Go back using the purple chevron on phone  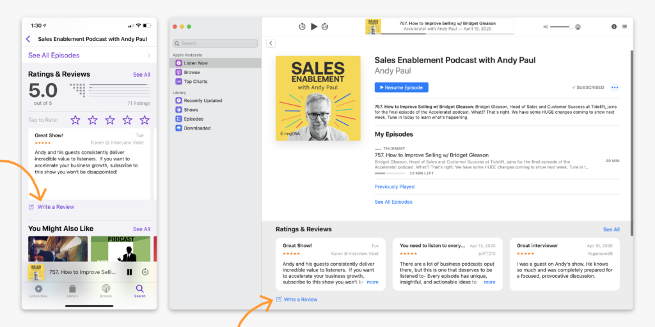(x=28, y=39)
